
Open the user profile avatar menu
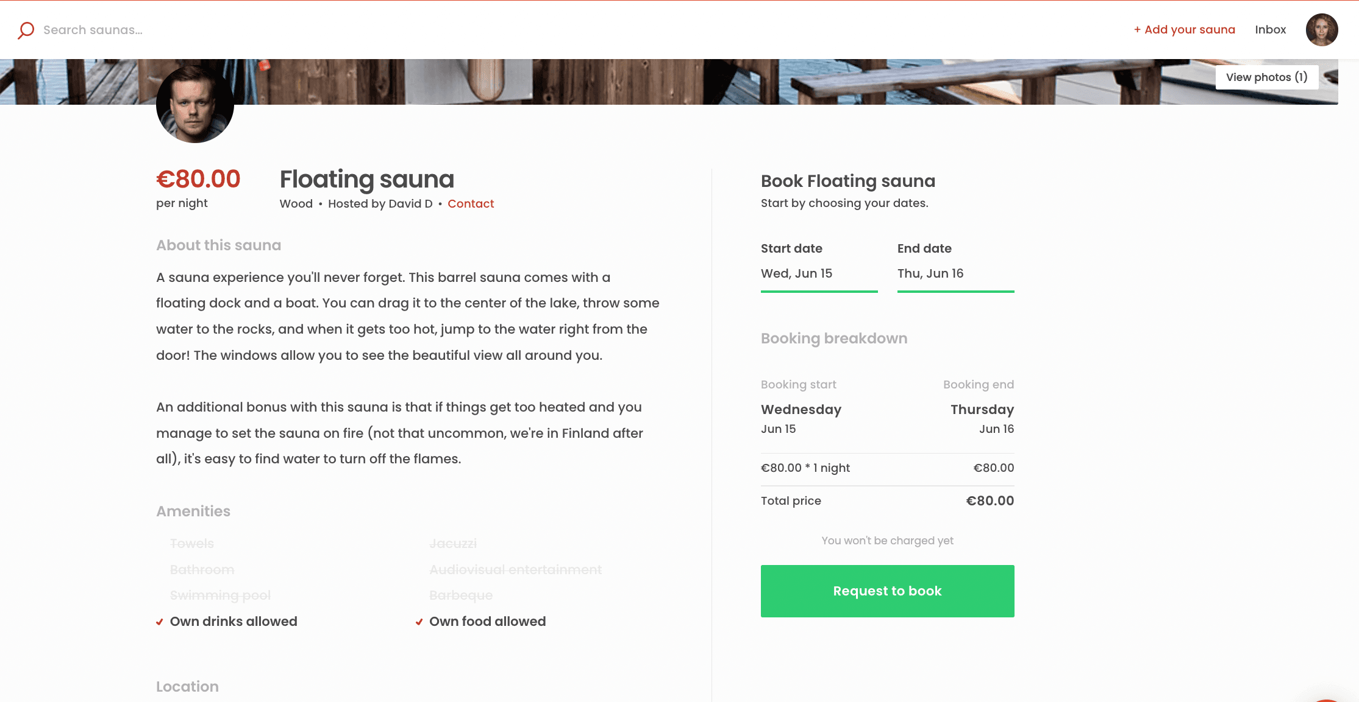click(1321, 30)
